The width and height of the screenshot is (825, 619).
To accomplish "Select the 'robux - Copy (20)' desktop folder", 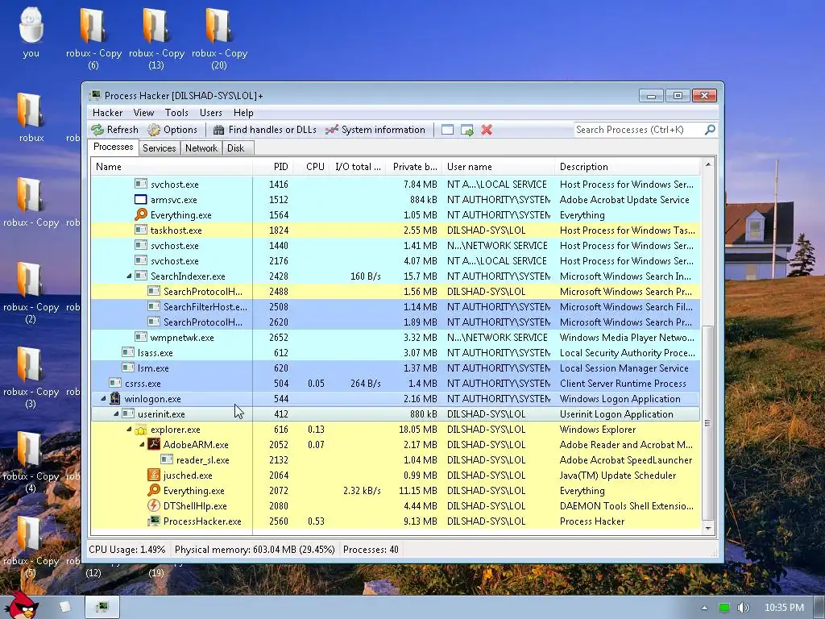I will 219,38.
